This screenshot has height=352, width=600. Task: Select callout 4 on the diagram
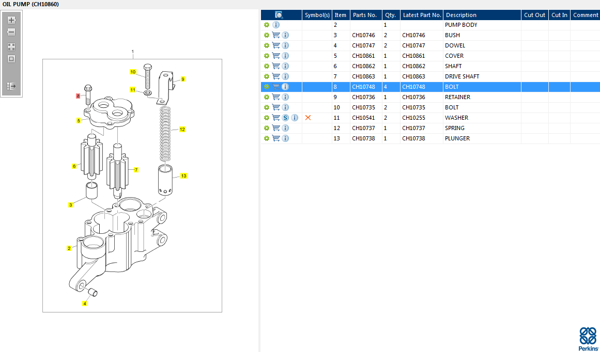[85, 303]
